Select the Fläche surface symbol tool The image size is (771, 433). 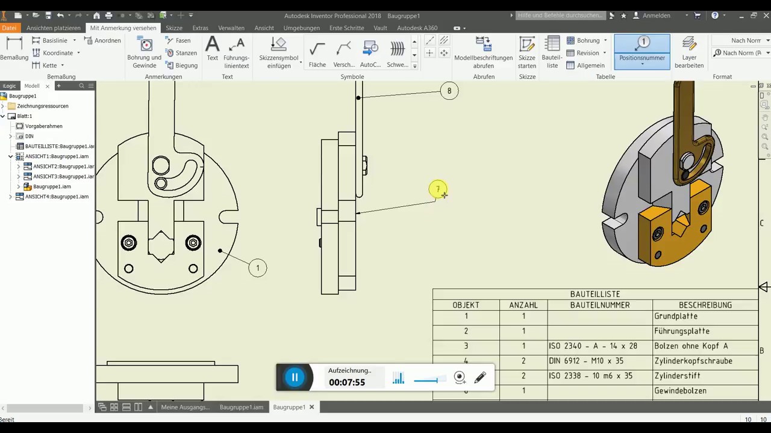click(317, 52)
